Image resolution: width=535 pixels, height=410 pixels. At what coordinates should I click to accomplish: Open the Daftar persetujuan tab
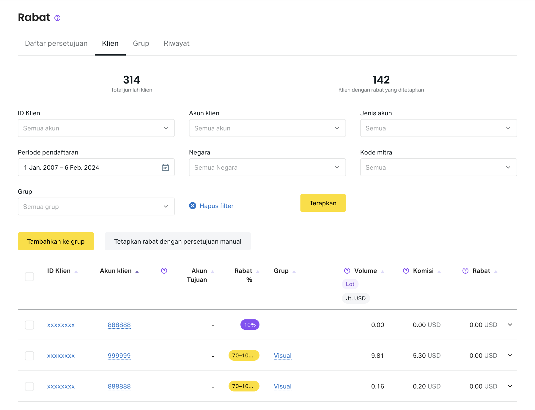pos(56,43)
